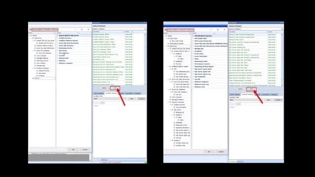Toggle Managed Instance checkbox in right tree

pyautogui.click(x=170, y=99)
